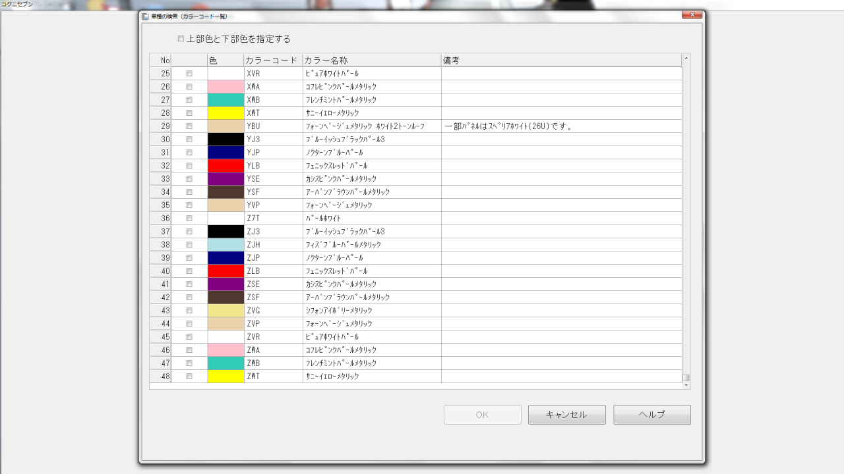Select the checkbox in row 29 YBU
Viewport: 844px width, 474px height.
[x=189, y=126]
